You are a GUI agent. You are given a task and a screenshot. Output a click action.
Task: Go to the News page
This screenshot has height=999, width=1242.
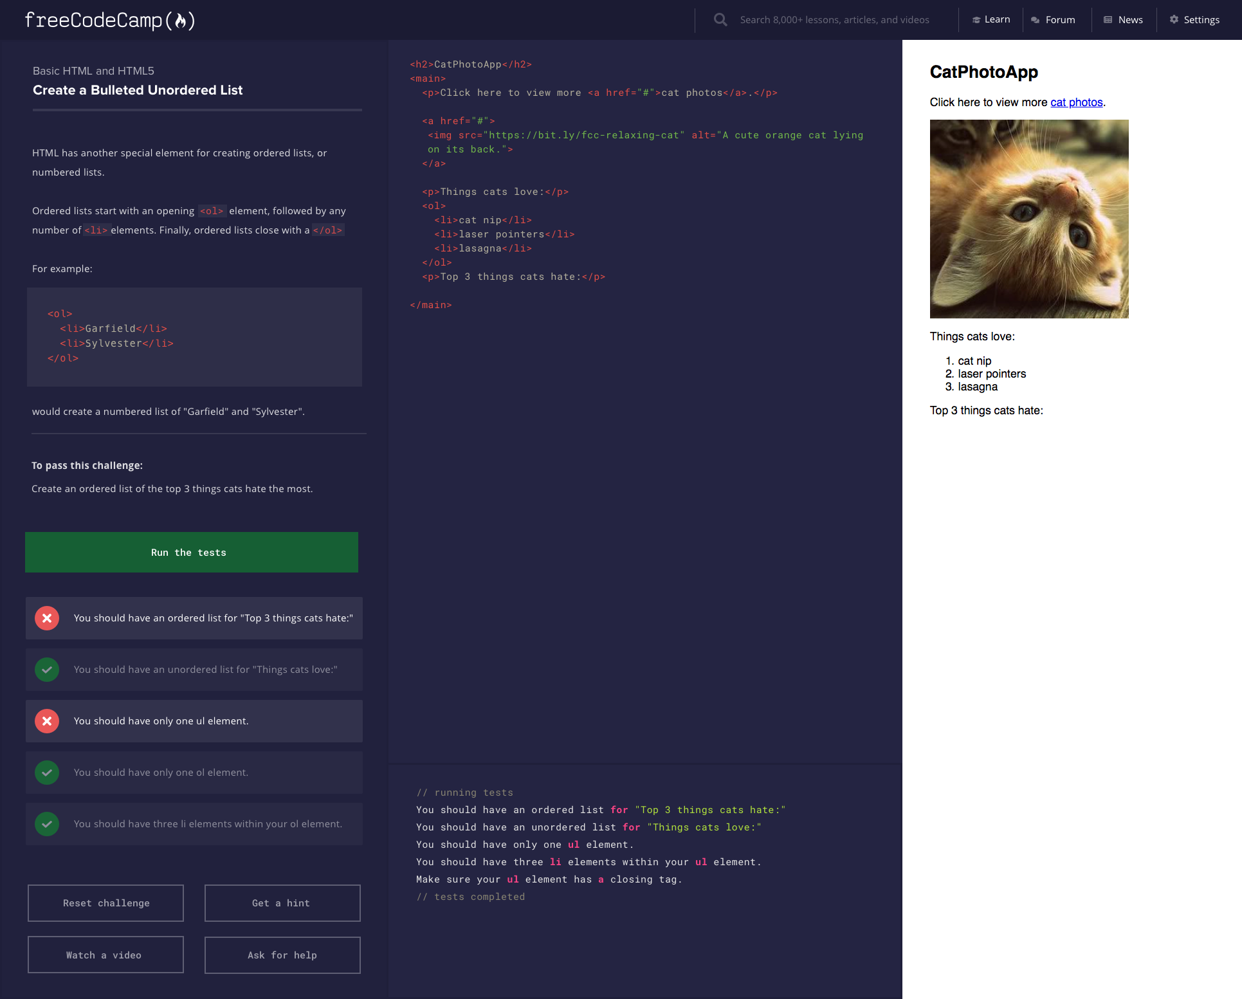[1123, 20]
